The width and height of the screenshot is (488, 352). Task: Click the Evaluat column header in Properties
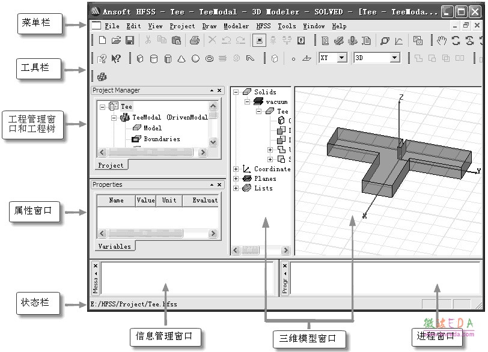pos(201,201)
